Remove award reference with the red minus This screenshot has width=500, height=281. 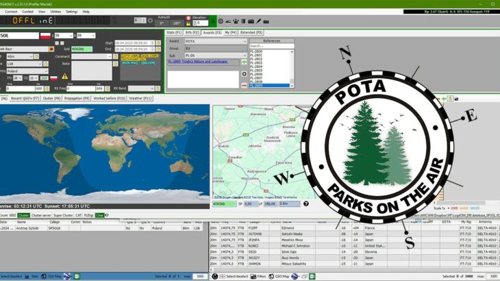244,85
